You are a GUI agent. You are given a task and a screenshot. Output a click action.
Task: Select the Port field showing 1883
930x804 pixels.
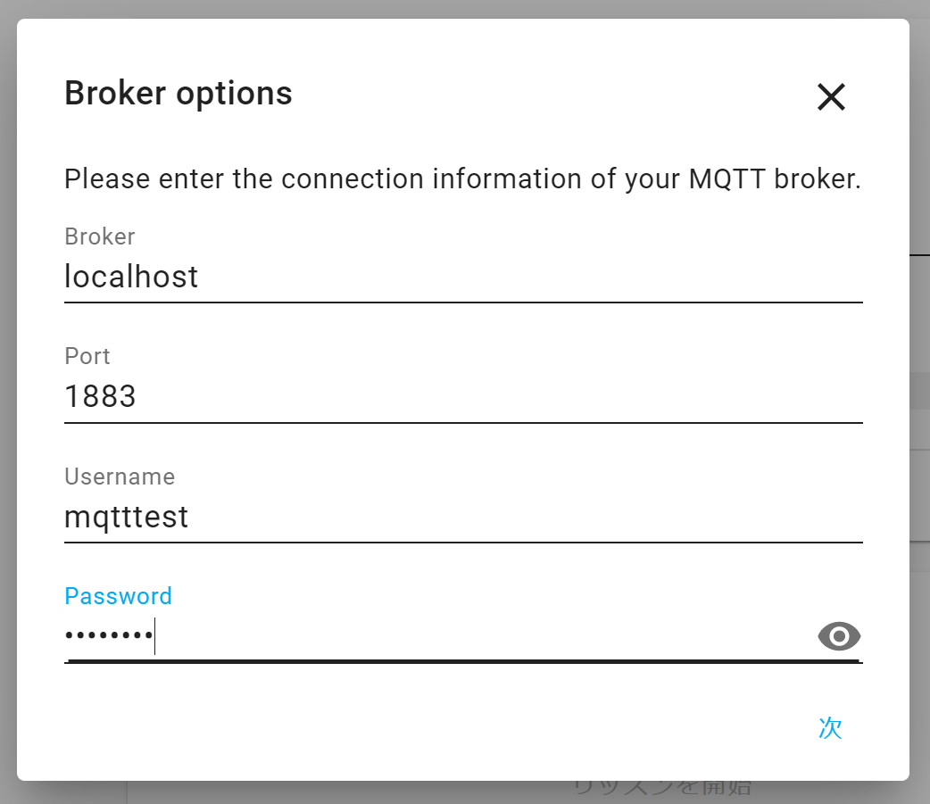pos(463,385)
